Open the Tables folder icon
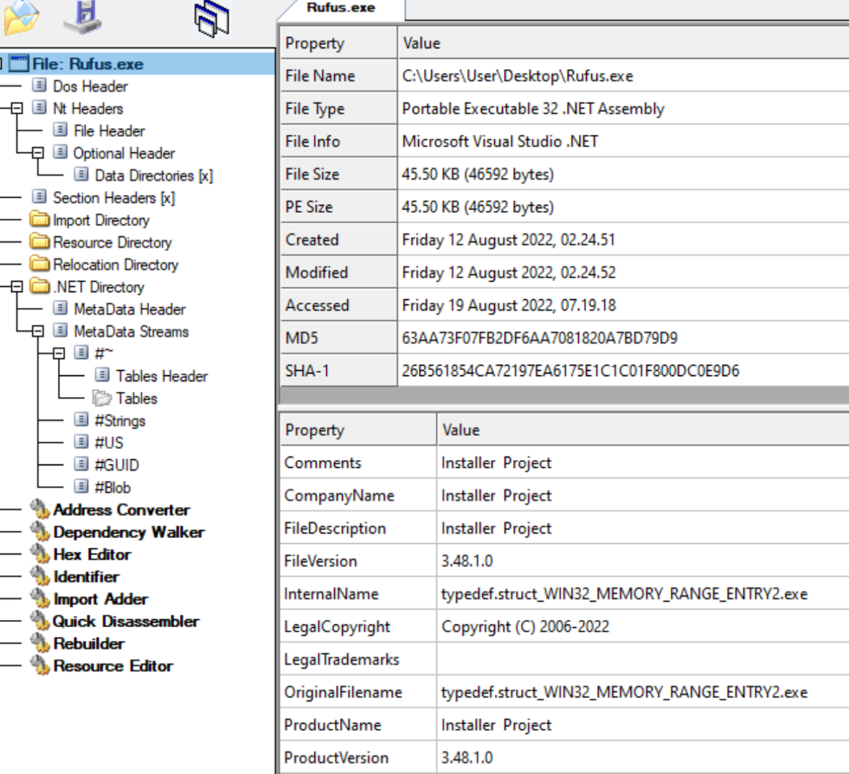The image size is (849, 774). click(x=102, y=398)
